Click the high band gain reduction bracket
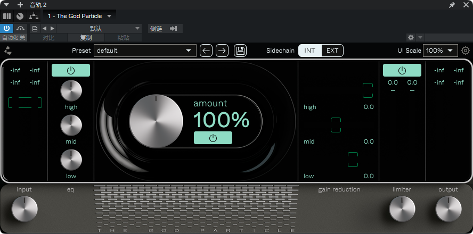This screenshot has height=234, width=473. coord(368,90)
